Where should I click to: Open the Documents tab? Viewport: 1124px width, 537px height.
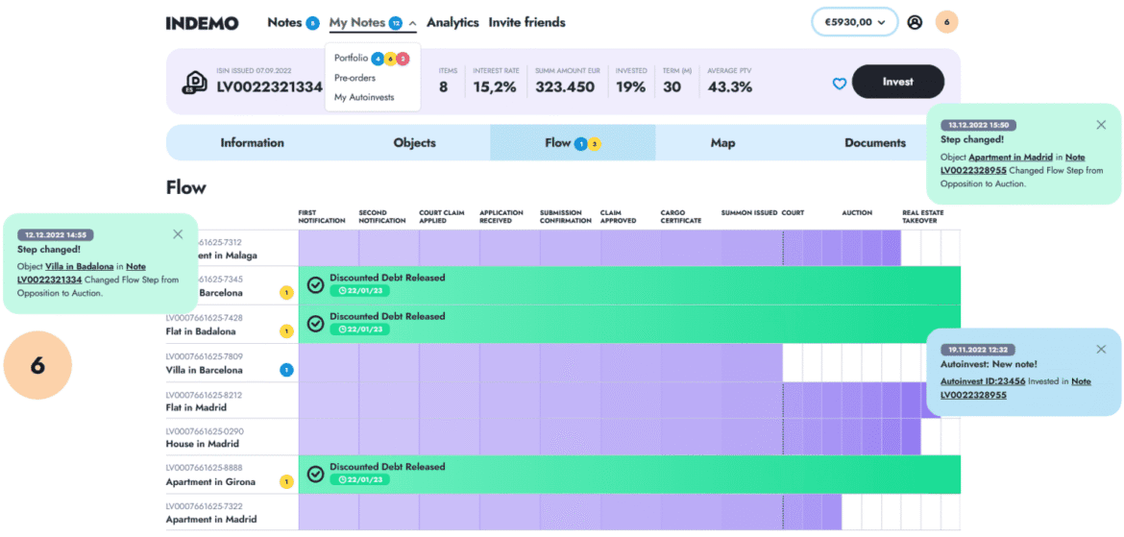click(x=874, y=143)
